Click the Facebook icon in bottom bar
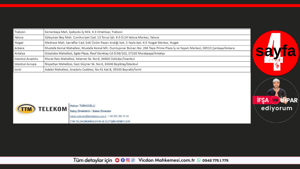300x169 pixels. click(x=123, y=160)
